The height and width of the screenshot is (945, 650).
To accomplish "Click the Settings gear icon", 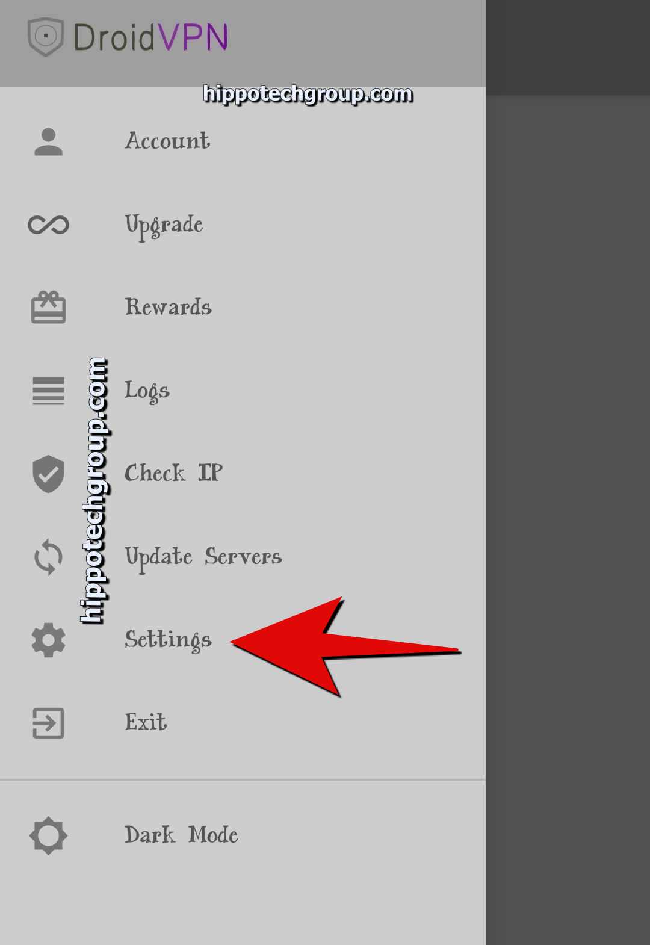I will (48, 640).
